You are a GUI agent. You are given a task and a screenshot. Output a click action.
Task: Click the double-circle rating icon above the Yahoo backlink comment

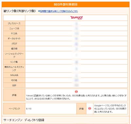(x=76, y=91)
